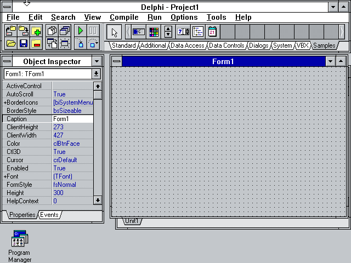Switch to the Events tab
This screenshot has height=263, width=351.
[49, 215]
